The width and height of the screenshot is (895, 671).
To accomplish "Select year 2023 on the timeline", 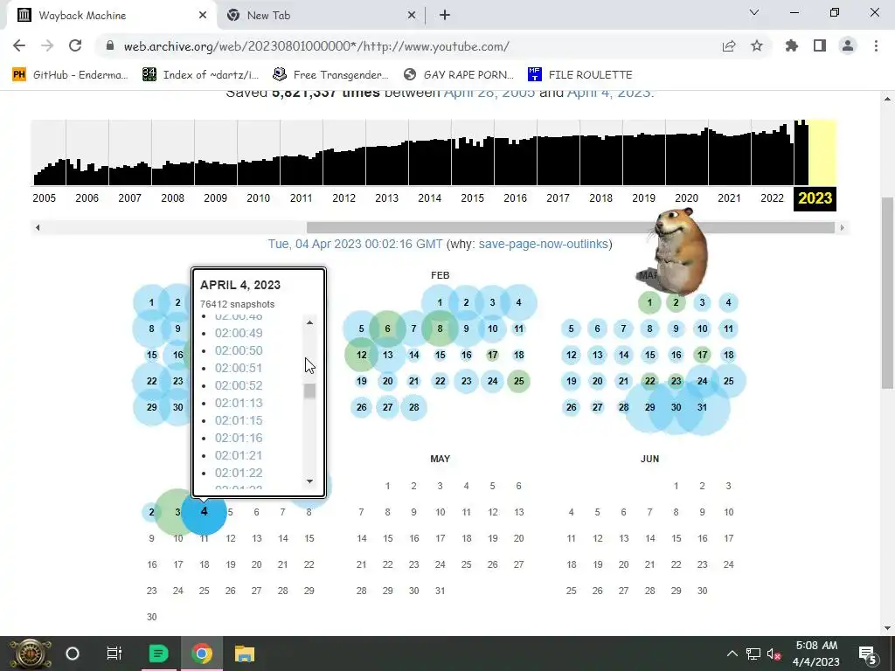I will click(815, 198).
